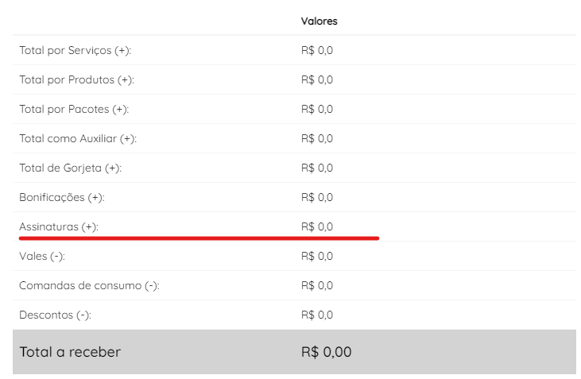Image resolution: width=581 pixels, height=379 pixels.
Task: Select the Vales (-) label
Action: click(x=42, y=257)
